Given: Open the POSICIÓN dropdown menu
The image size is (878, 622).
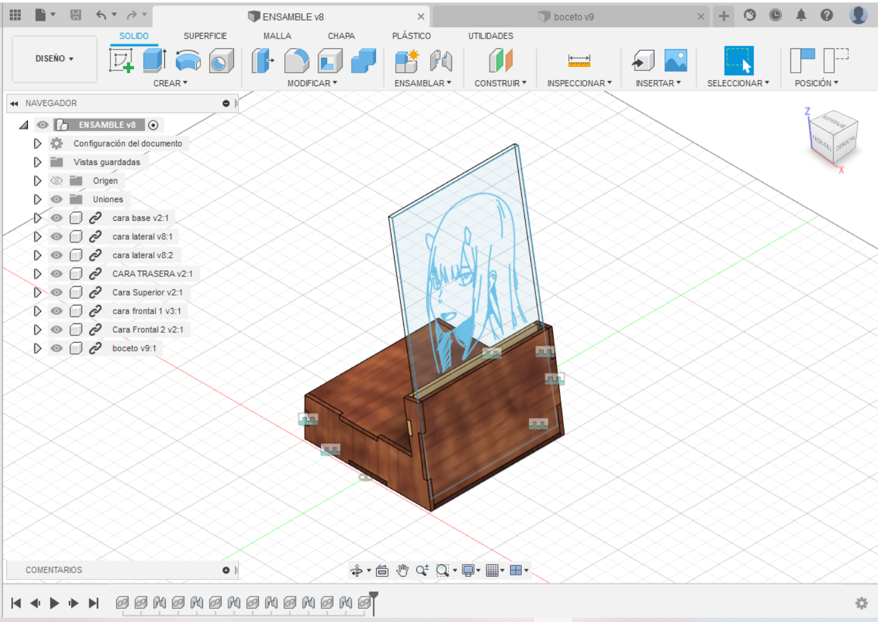Looking at the screenshot, I should click(816, 83).
